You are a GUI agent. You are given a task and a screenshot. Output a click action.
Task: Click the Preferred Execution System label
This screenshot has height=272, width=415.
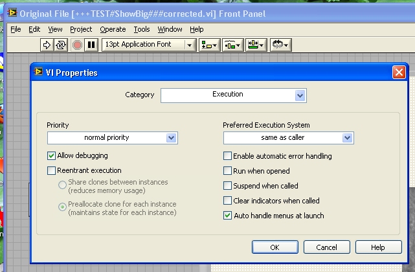pyautogui.click(x=266, y=125)
